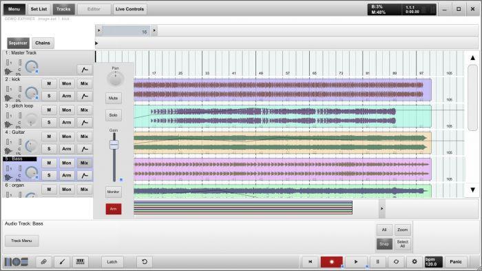The image size is (482, 271).
Task: Pause playback
Action: tap(377, 262)
